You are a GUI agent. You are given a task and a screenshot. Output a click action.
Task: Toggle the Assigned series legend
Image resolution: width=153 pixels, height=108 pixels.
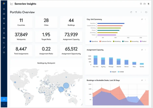113,72
